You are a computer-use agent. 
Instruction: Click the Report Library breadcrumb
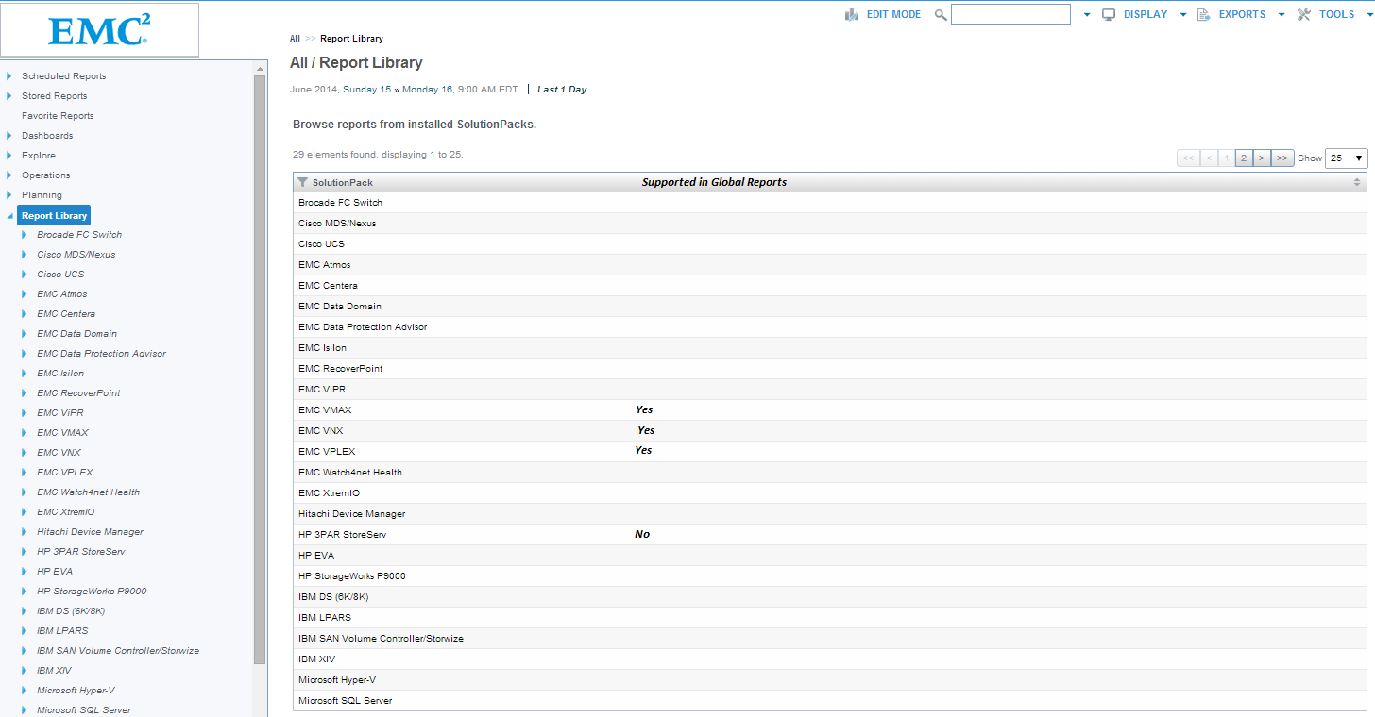pyautogui.click(x=351, y=39)
